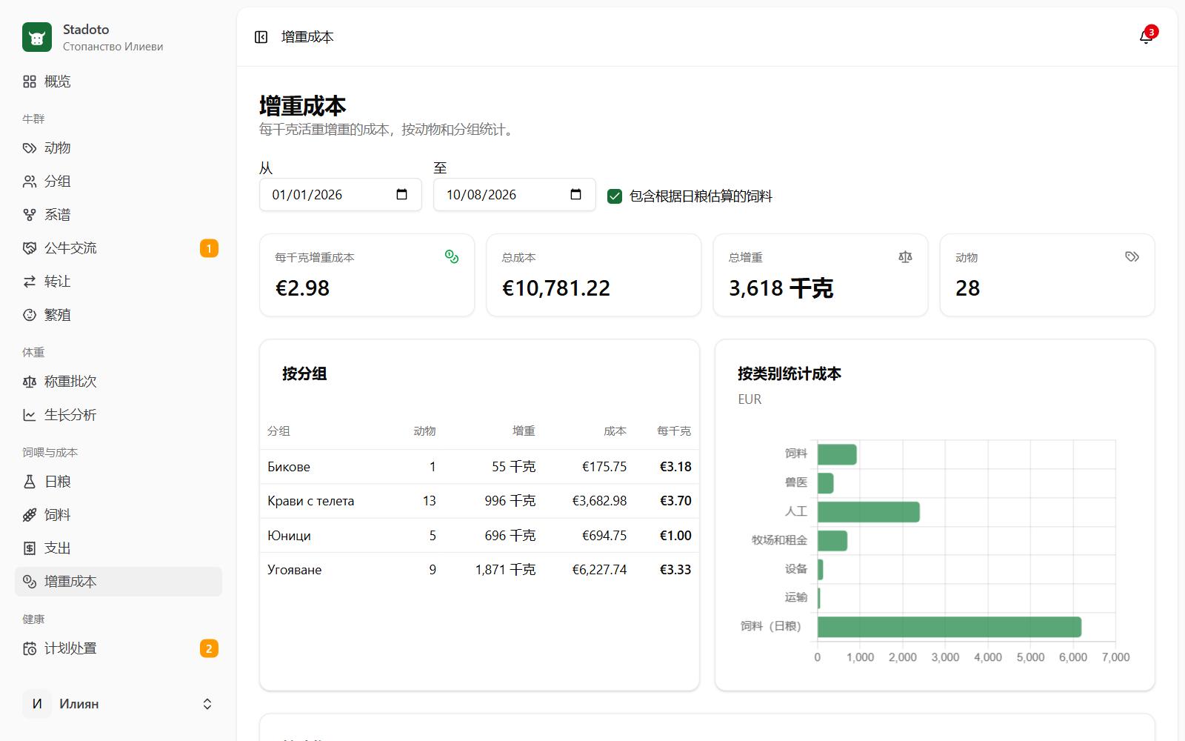
Task: Click the €6,227.74 cost cell
Action: 599,570
